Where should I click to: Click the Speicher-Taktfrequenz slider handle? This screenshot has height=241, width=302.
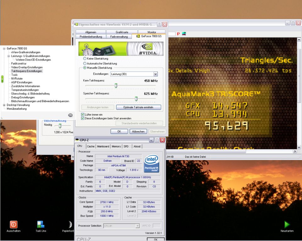(136, 99)
